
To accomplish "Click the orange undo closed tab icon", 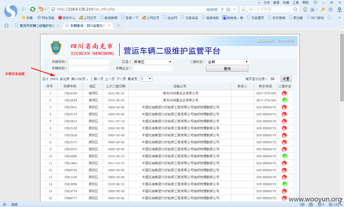I will (41, 9).
